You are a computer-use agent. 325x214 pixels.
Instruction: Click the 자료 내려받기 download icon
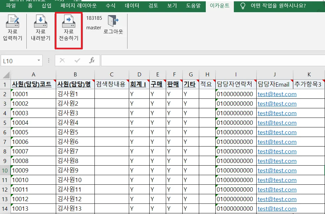pos(40,21)
